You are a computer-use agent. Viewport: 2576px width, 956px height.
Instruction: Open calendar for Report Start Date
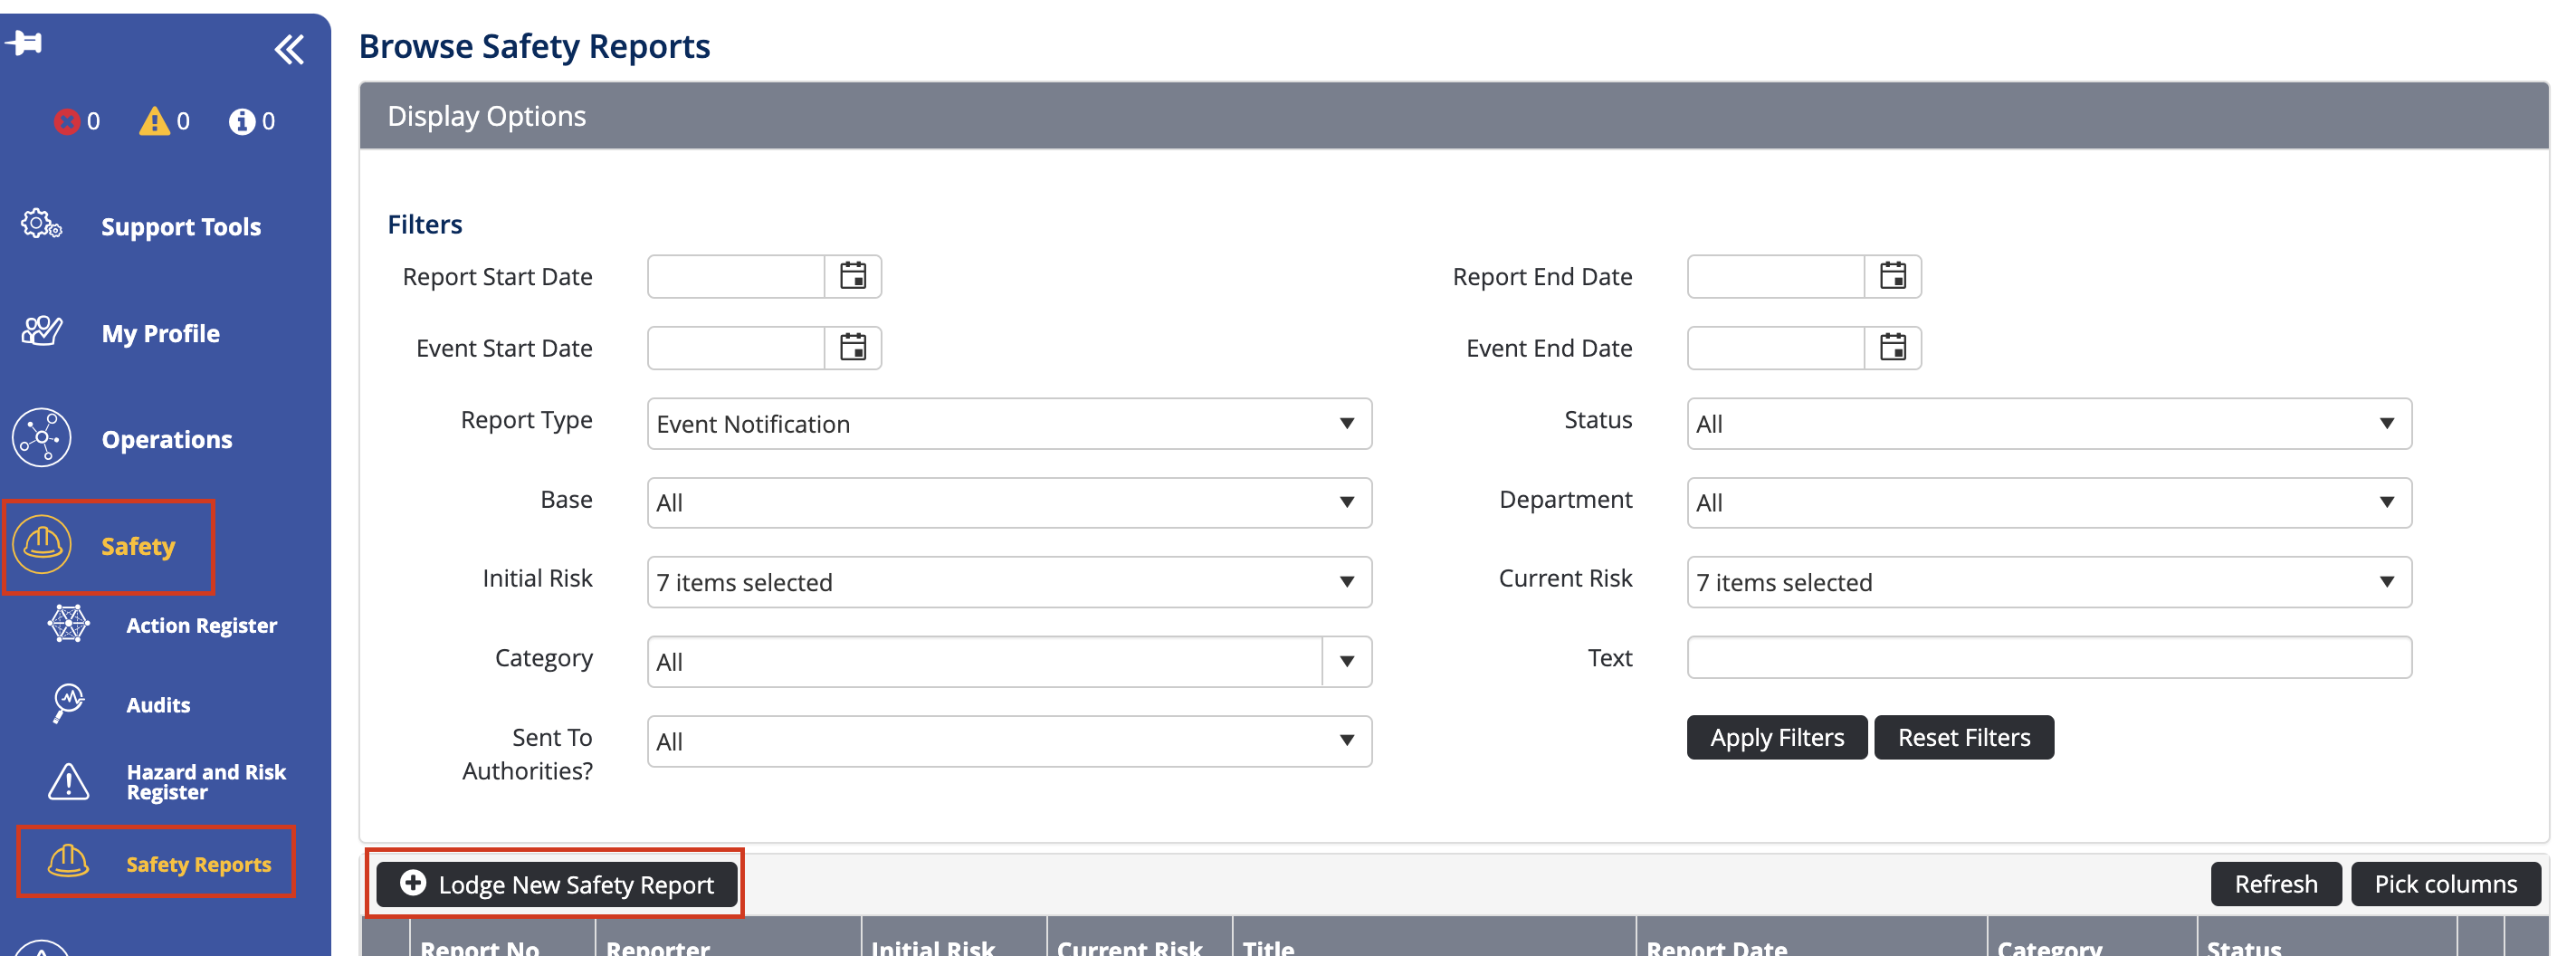pos(852,276)
